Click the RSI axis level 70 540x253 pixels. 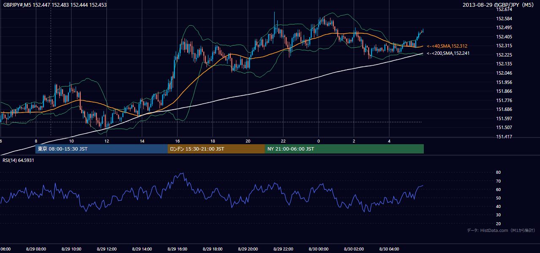[x=498, y=181]
